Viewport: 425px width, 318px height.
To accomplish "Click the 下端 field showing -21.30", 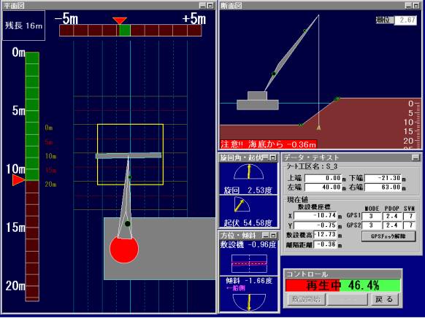I will coord(383,178).
